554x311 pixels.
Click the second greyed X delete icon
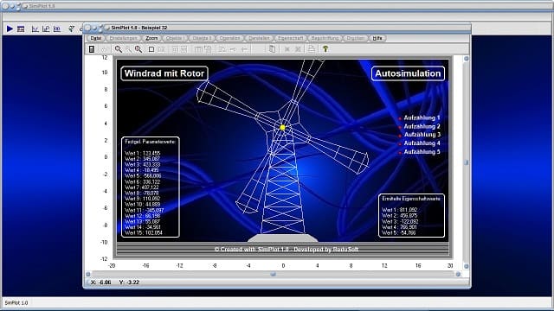(298, 49)
